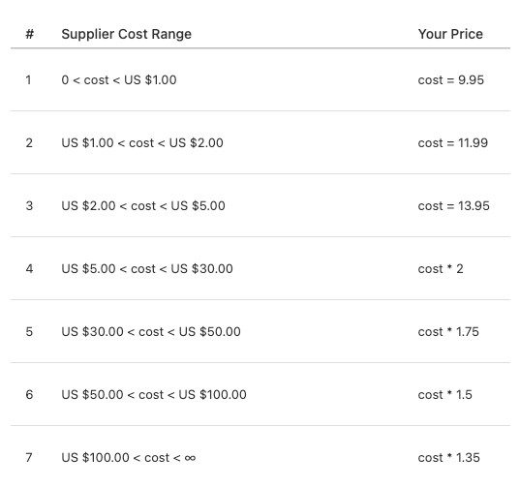The width and height of the screenshot is (520, 488).
Task: Click the cost = 11.99 price value
Action: 452,143
